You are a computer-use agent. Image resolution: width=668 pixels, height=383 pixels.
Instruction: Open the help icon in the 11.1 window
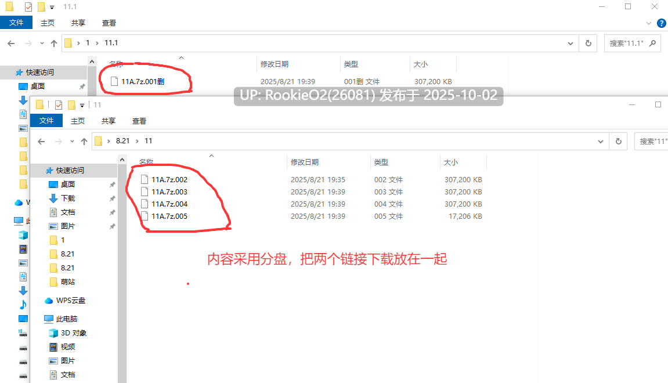coord(662,23)
